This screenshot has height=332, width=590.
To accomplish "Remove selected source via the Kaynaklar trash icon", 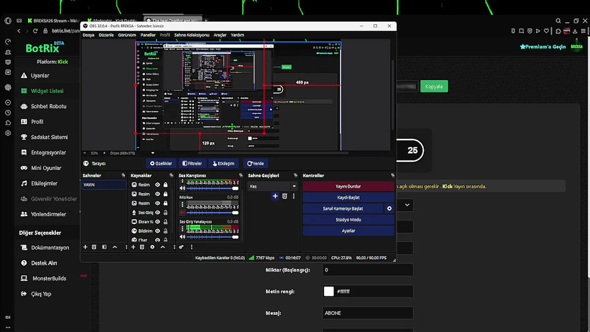I will click(x=142, y=247).
